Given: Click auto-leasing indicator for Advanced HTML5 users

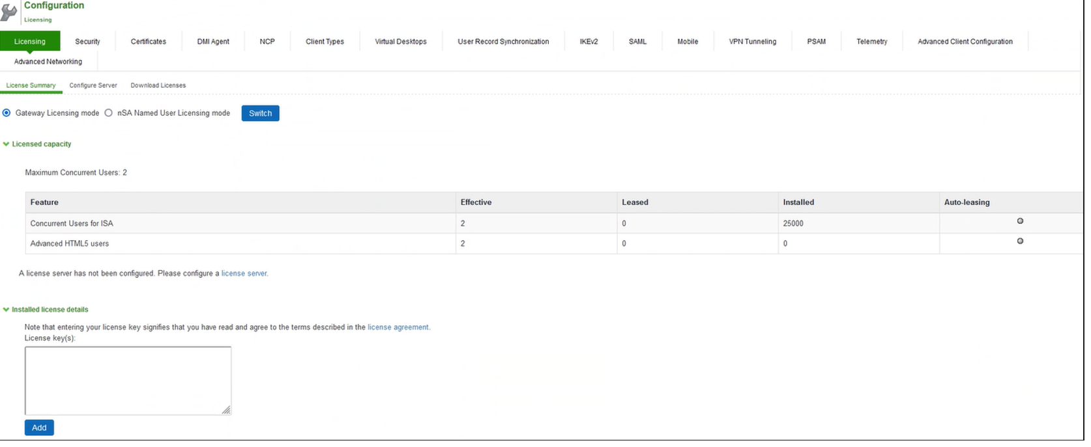Looking at the screenshot, I should coord(1020,241).
